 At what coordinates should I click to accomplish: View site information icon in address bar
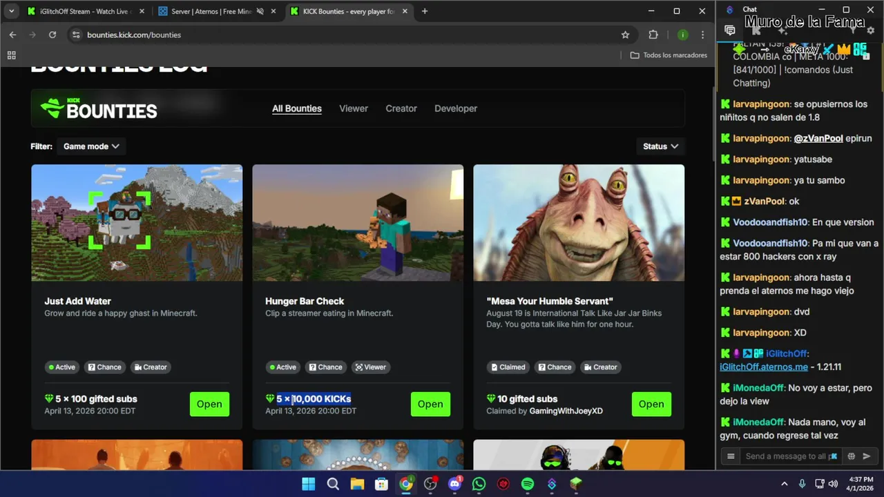tap(76, 35)
